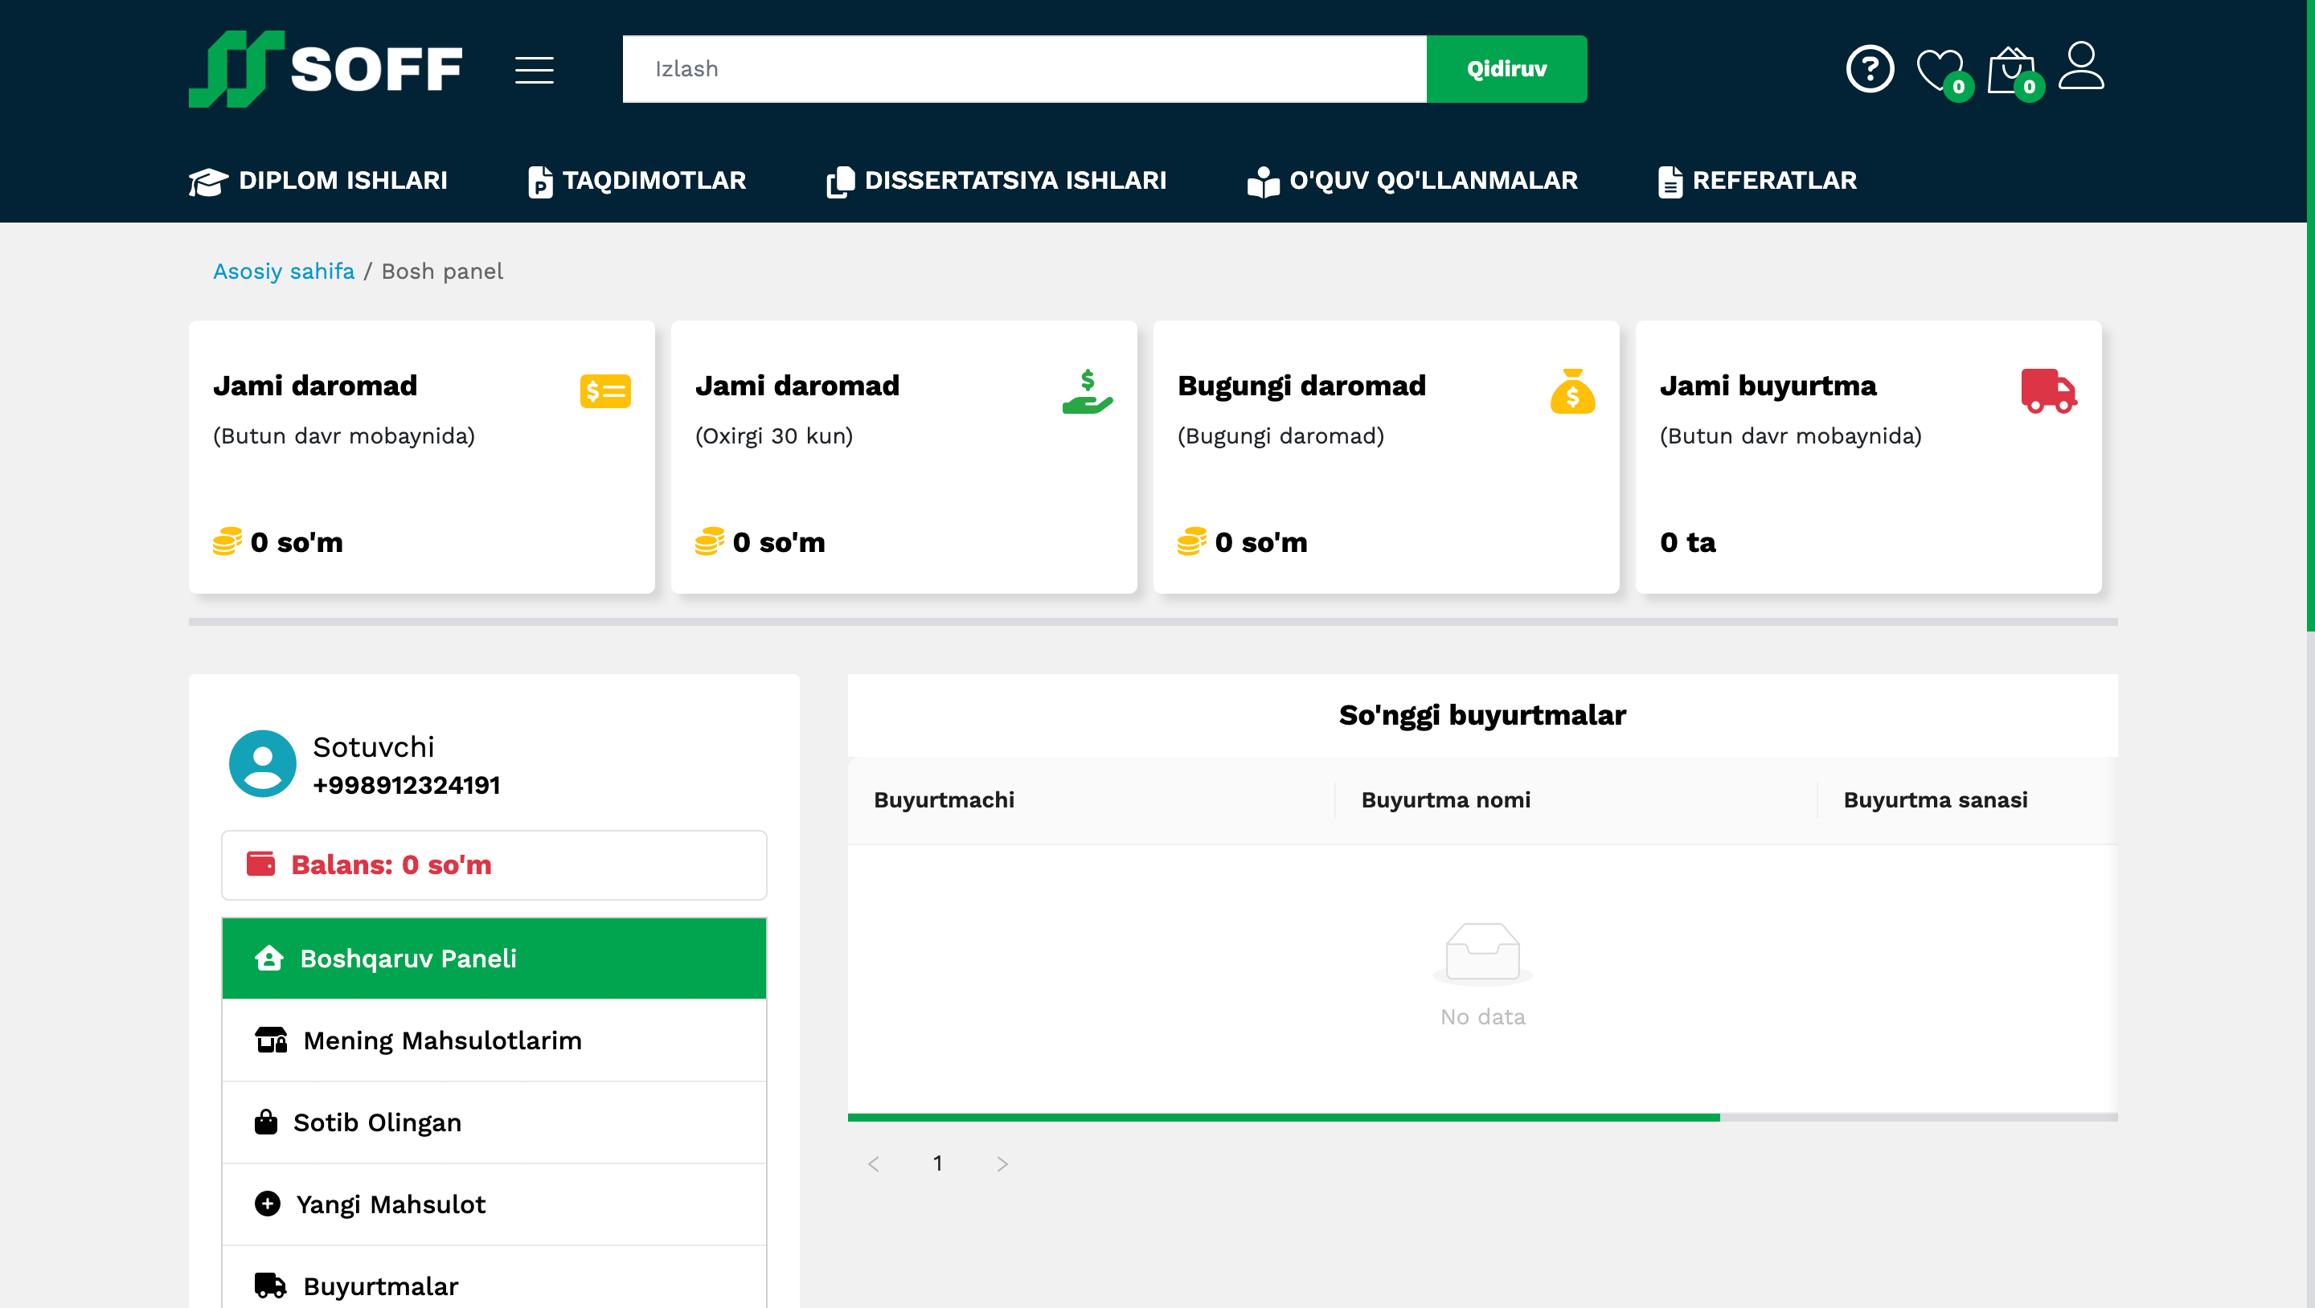Click the shopping bag icon beside Sotib Olingan

coord(266,1122)
